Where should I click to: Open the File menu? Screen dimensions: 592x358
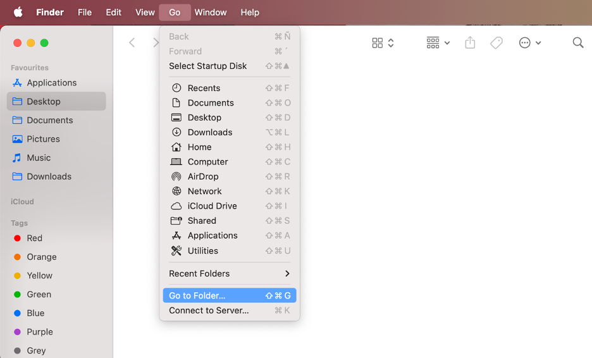(x=85, y=12)
